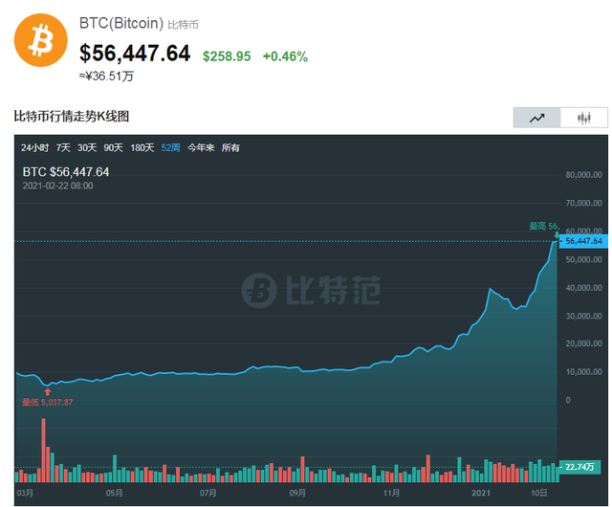Image resolution: width=612 pixels, height=507 pixels.
Task: Select the 90天 time range tab
Action: [113, 148]
